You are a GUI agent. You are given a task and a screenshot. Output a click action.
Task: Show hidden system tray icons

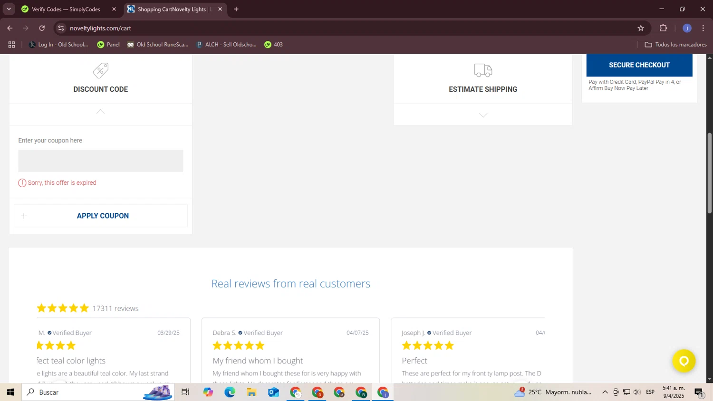click(605, 392)
